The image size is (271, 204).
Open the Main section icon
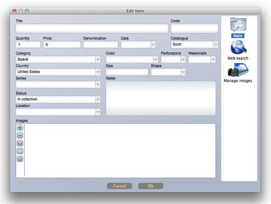tap(238, 25)
